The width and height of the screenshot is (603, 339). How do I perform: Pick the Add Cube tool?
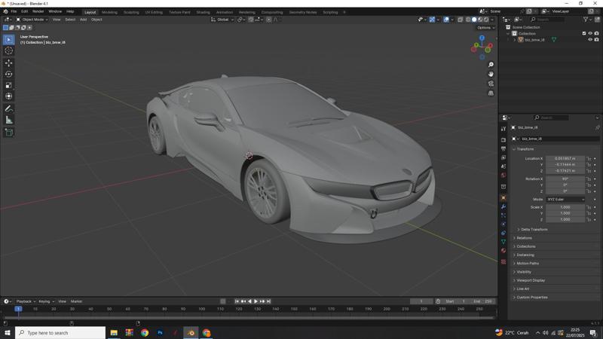coord(9,133)
